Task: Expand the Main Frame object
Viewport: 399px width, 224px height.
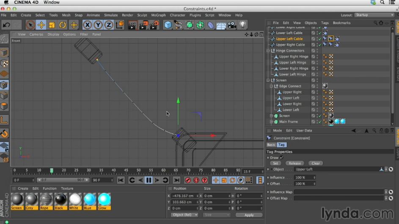Action: (x=271, y=122)
